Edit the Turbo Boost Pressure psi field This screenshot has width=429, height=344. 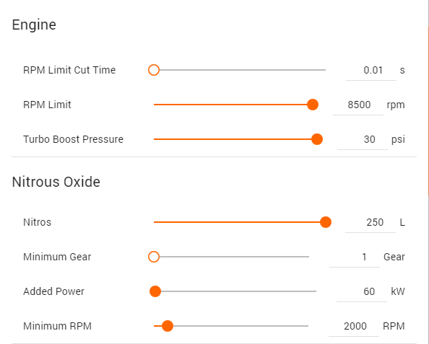pyautogui.click(x=363, y=140)
